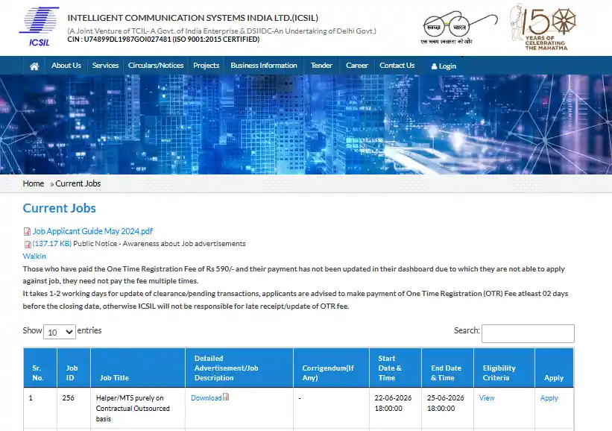Click the start date 22-06-2026 18:00:00

(393, 403)
